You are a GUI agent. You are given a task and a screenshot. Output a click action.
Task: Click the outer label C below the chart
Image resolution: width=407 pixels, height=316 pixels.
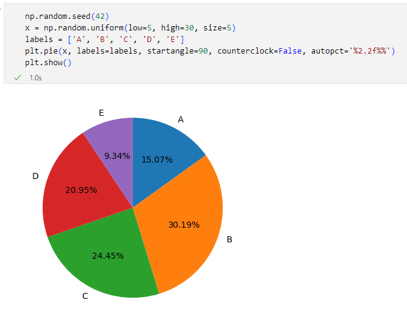(x=85, y=296)
